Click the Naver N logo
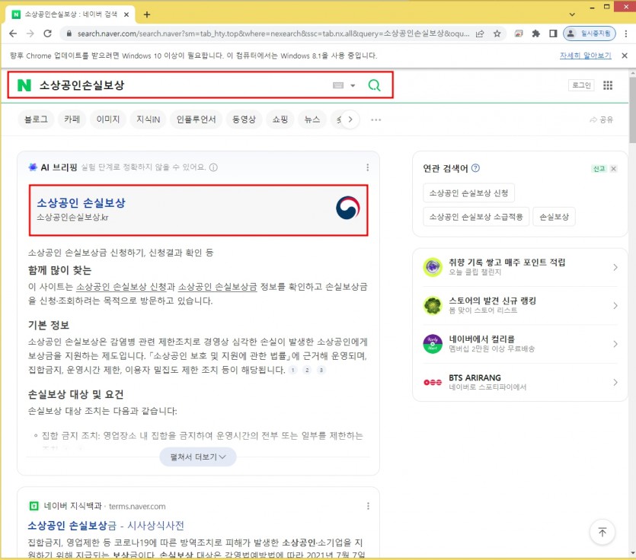This screenshot has height=560, width=636. [x=24, y=85]
